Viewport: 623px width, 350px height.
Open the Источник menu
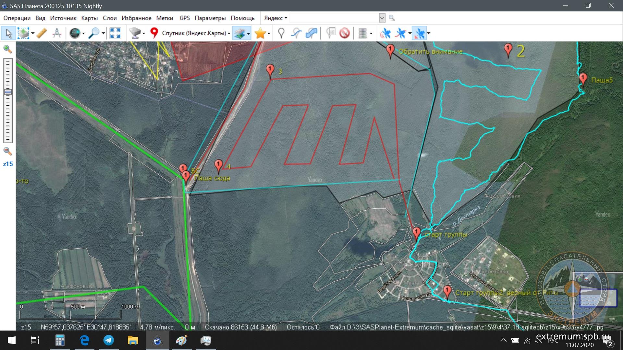click(63, 18)
